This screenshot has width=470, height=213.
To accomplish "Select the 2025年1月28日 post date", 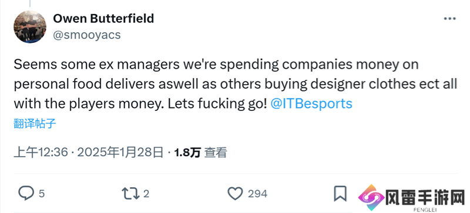I will click(120, 153).
